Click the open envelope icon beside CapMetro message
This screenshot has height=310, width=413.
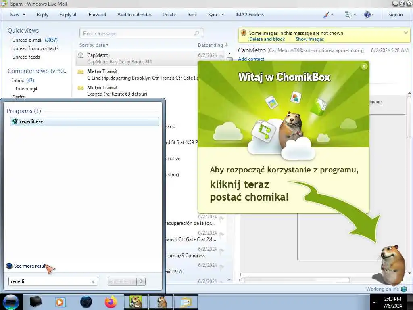pyautogui.click(x=81, y=55)
